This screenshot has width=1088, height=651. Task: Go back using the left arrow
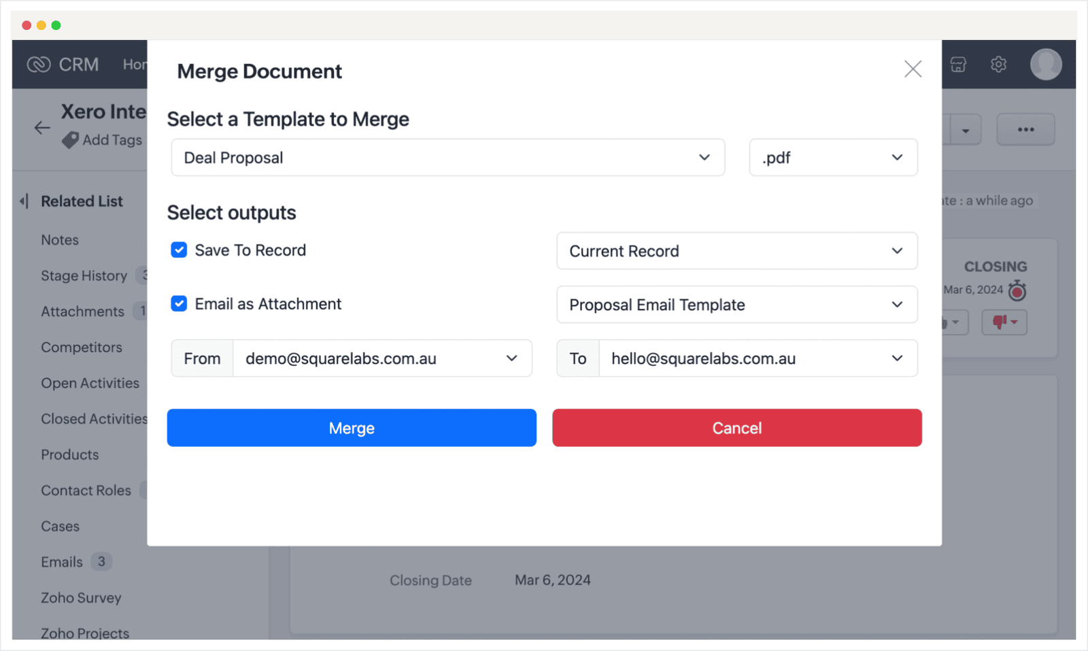tap(42, 127)
